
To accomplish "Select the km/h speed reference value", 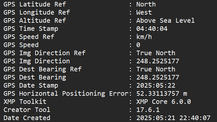I will (x=144, y=37).
